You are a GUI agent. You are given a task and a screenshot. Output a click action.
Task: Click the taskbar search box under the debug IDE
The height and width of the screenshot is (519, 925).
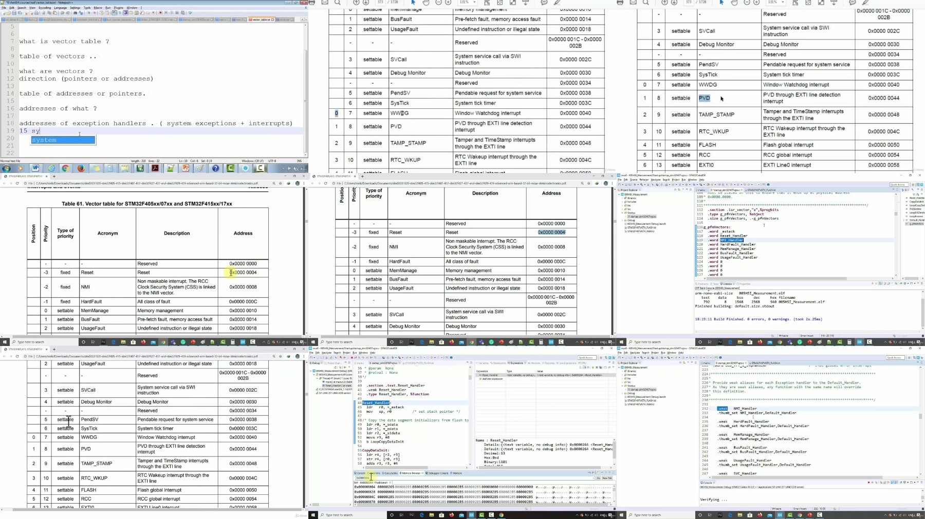[x=353, y=515]
